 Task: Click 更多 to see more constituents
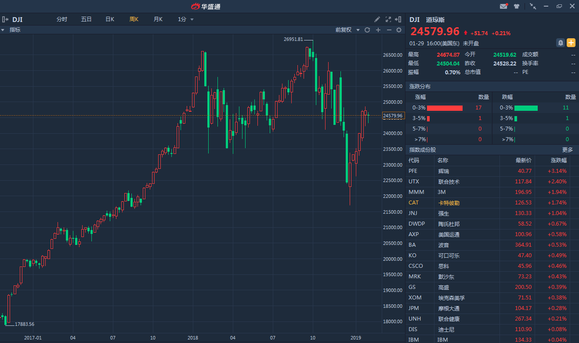(568, 150)
